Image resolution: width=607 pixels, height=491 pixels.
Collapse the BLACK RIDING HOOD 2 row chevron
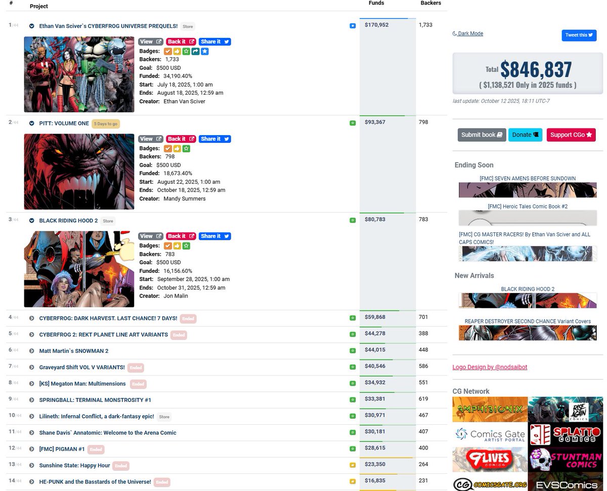(x=31, y=221)
